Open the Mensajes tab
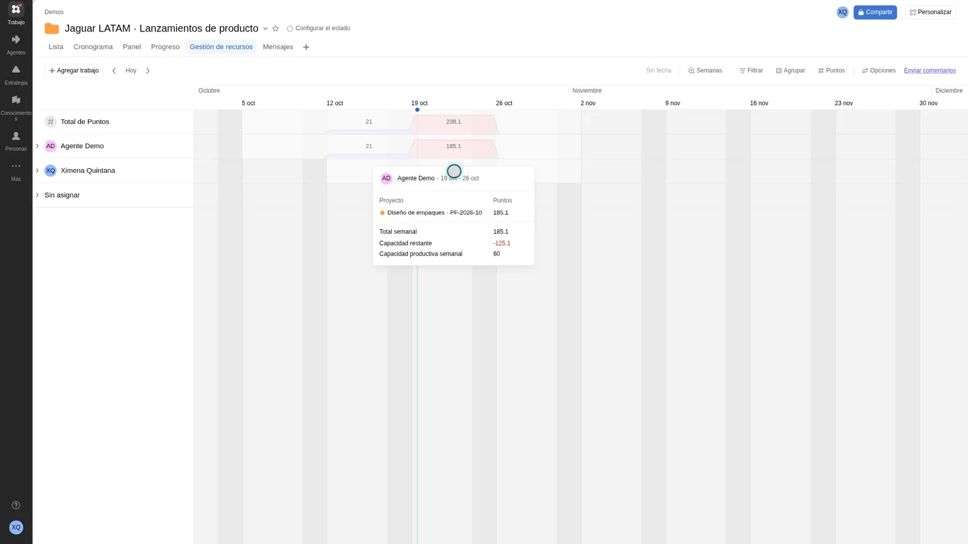This screenshot has width=968, height=544. pos(278,47)
